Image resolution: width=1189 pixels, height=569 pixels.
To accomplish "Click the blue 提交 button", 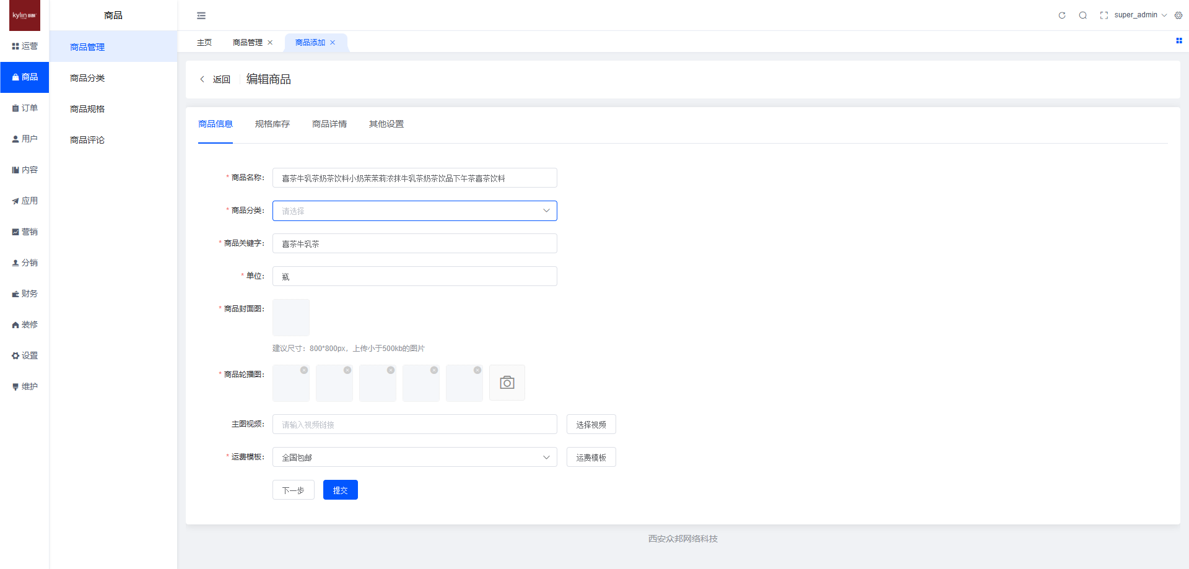I will (340, 490).
